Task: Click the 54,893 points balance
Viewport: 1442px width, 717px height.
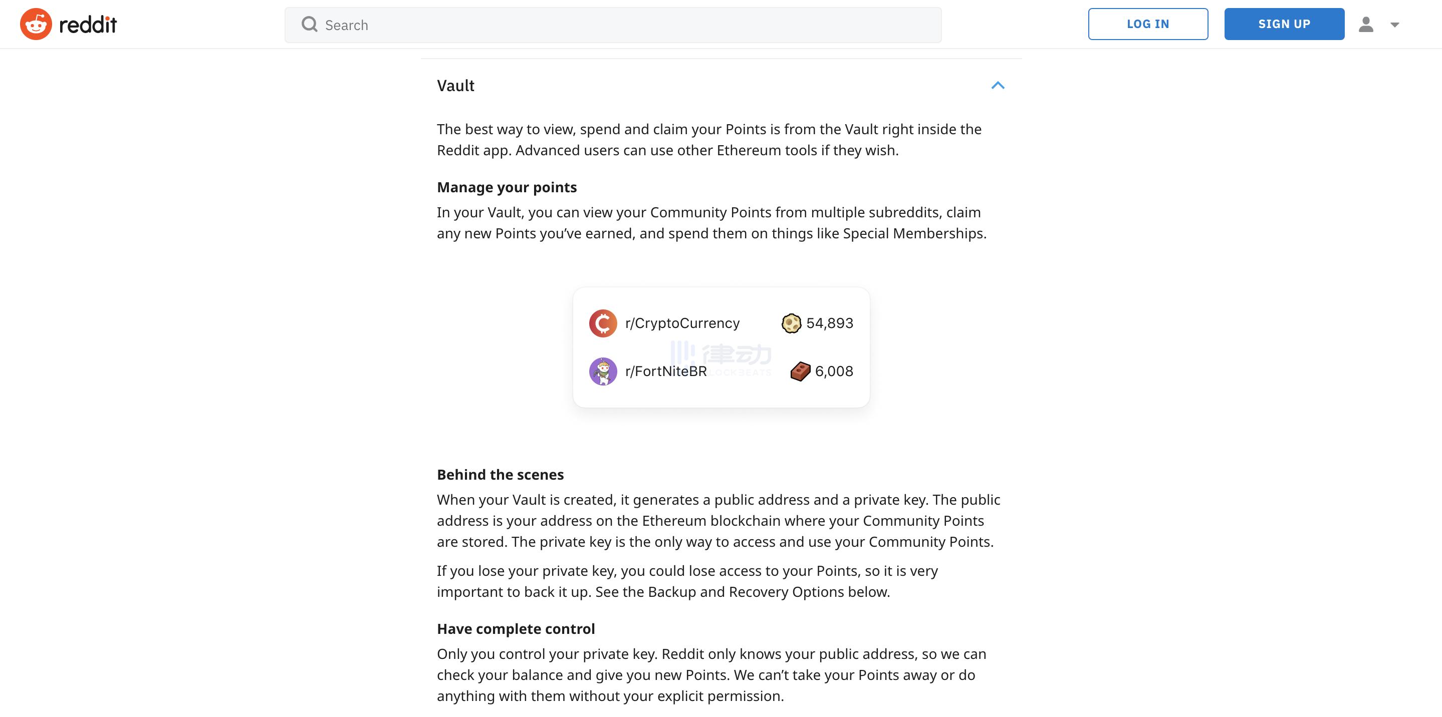Action: pyautogui.click(x=830, y=323)
